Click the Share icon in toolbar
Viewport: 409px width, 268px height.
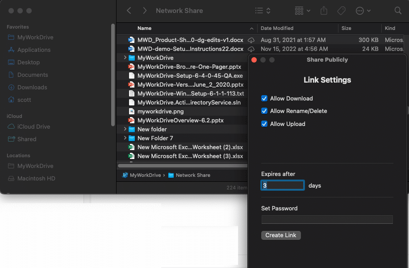324,11
